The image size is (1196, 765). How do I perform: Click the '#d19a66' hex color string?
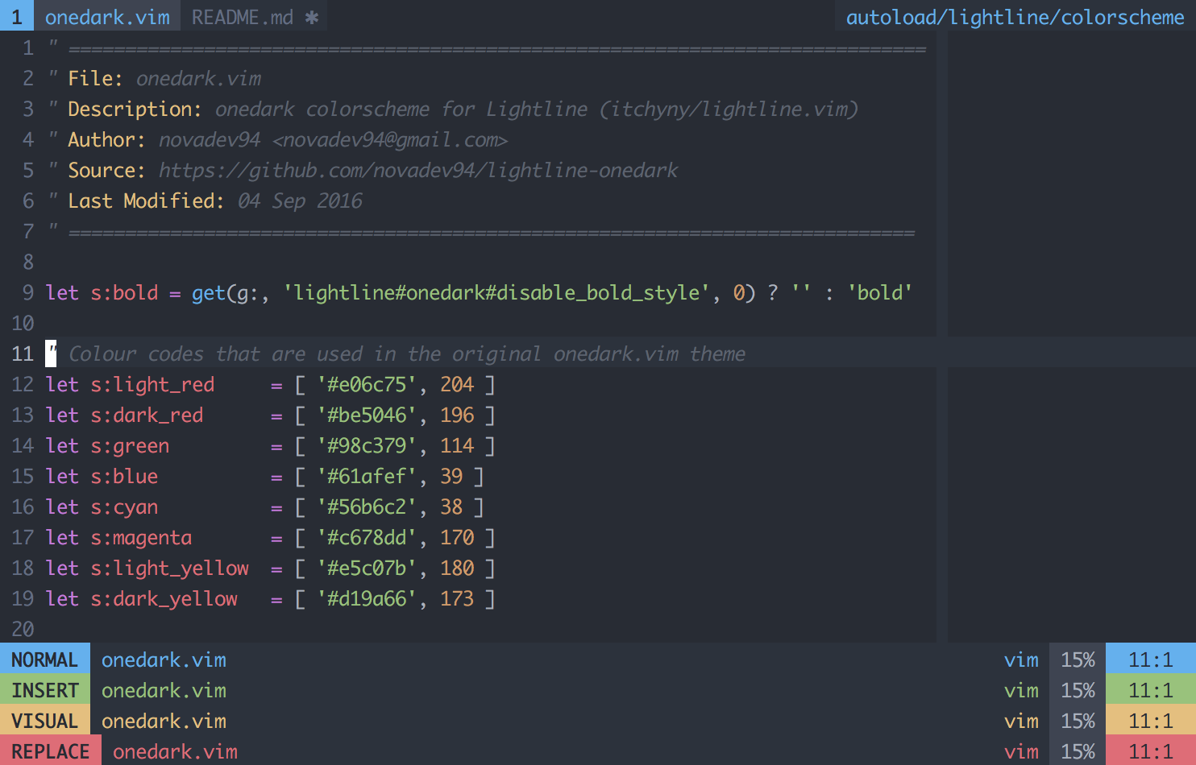click(x=368, y=598)
